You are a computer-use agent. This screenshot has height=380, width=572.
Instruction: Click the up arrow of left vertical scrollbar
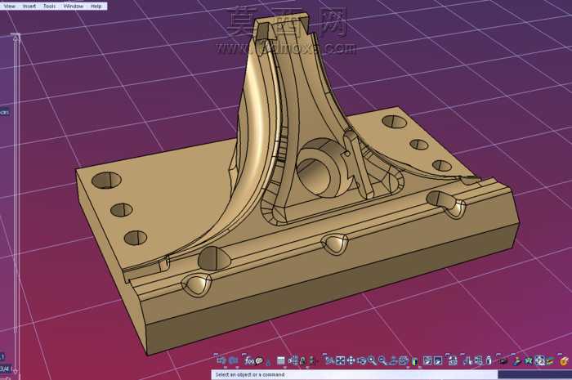16,37
